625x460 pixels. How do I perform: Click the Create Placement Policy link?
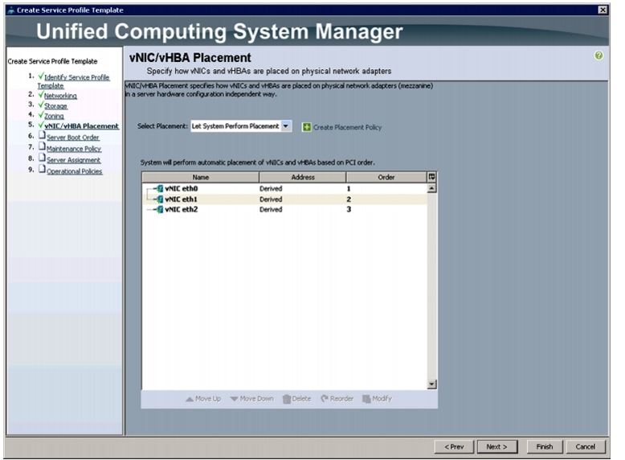coord(347,127)
